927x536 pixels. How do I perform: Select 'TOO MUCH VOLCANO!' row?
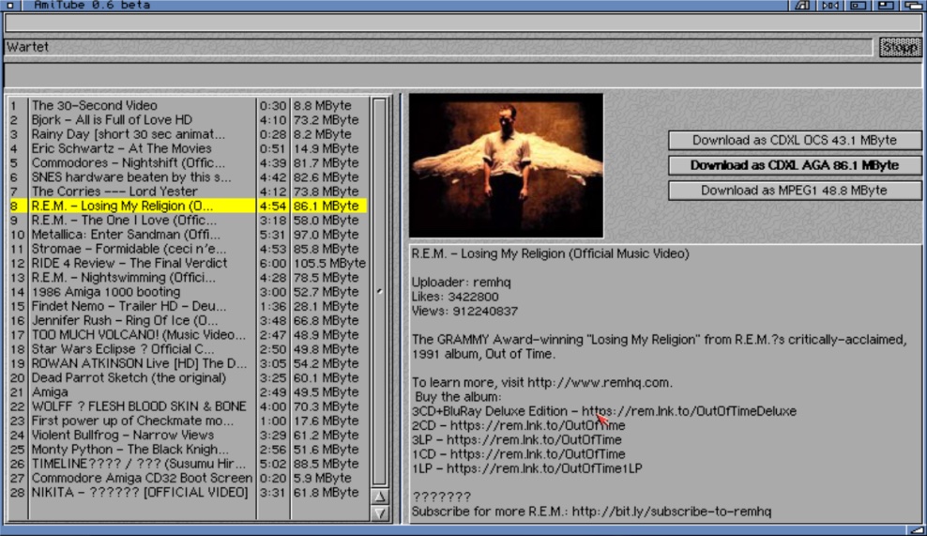[188, 335]
